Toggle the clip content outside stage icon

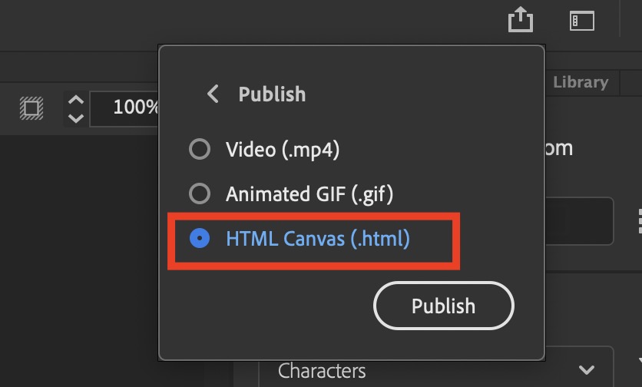pos(31,108)
